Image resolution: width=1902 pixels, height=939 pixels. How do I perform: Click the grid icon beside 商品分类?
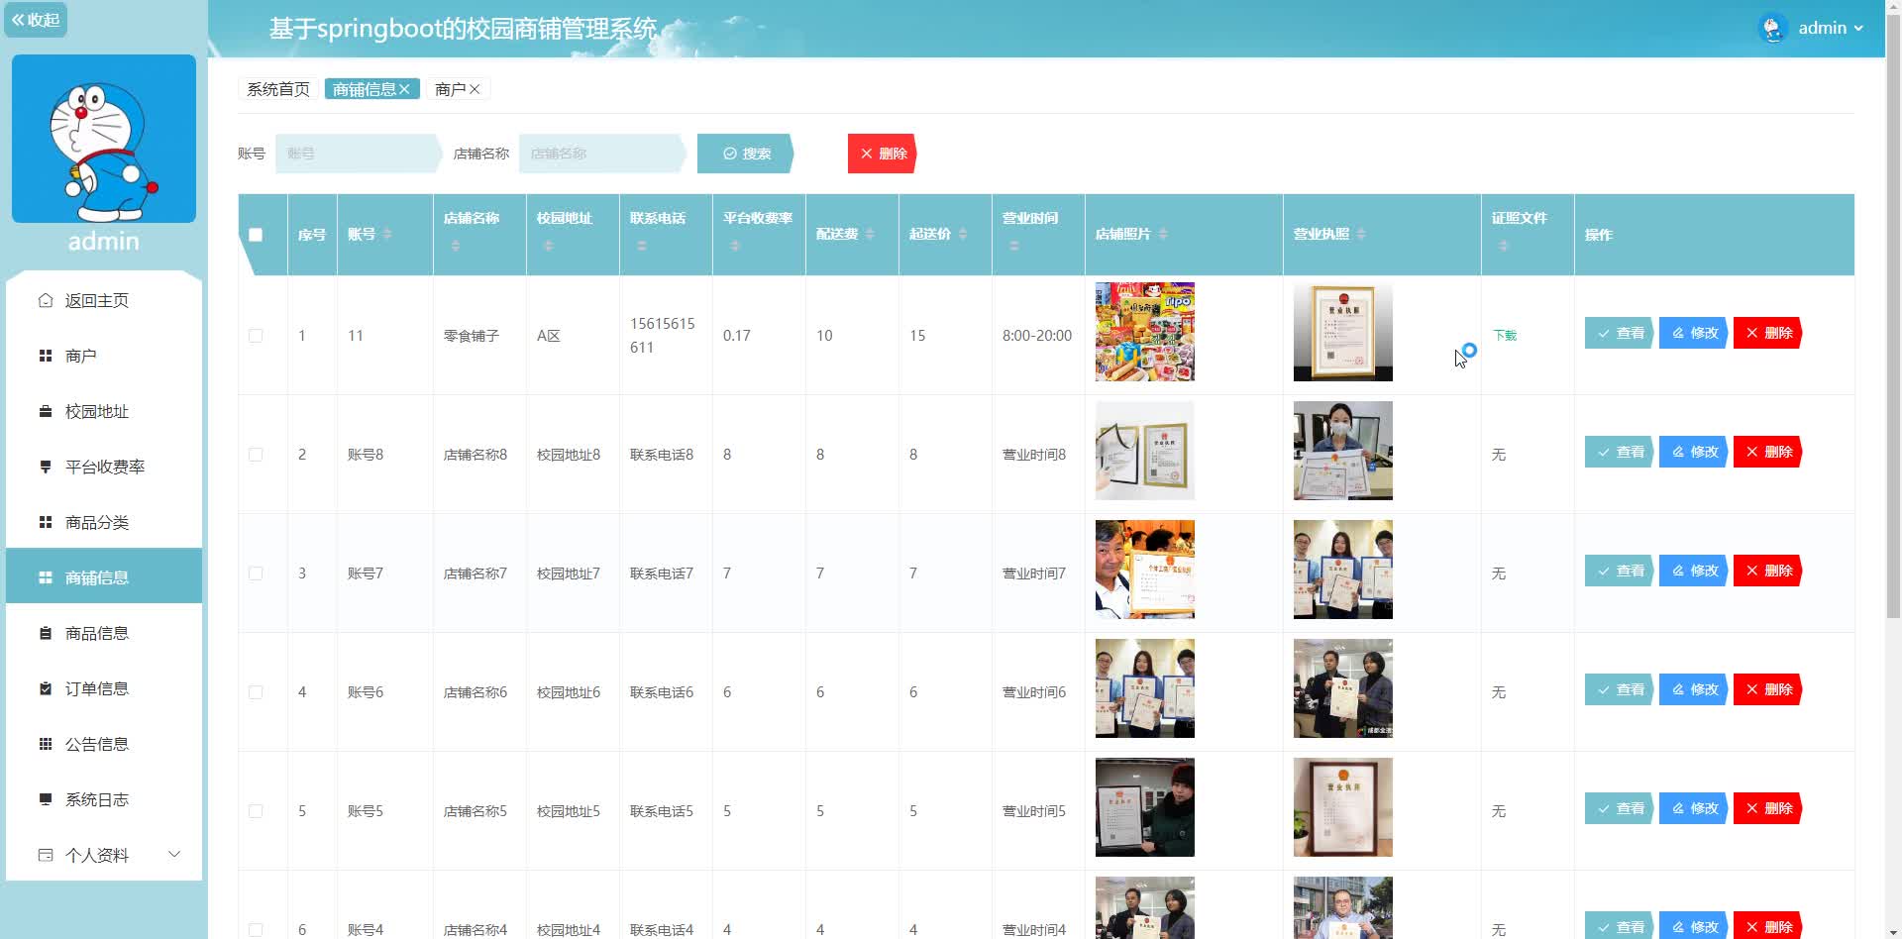coord(45,522)
